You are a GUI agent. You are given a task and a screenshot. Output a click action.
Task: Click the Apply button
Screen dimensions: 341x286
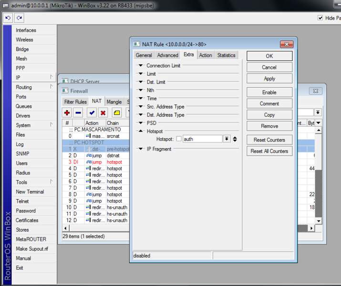click(x=269, y=79)
